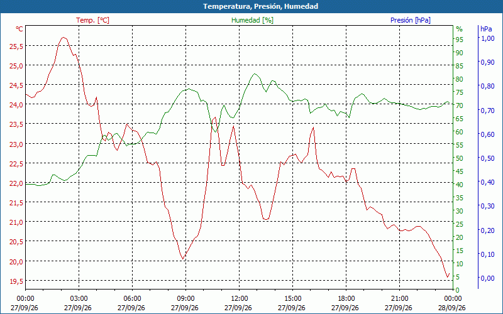Click the 12:00 time axis label
503x314 pixels.
pos(239,299)
